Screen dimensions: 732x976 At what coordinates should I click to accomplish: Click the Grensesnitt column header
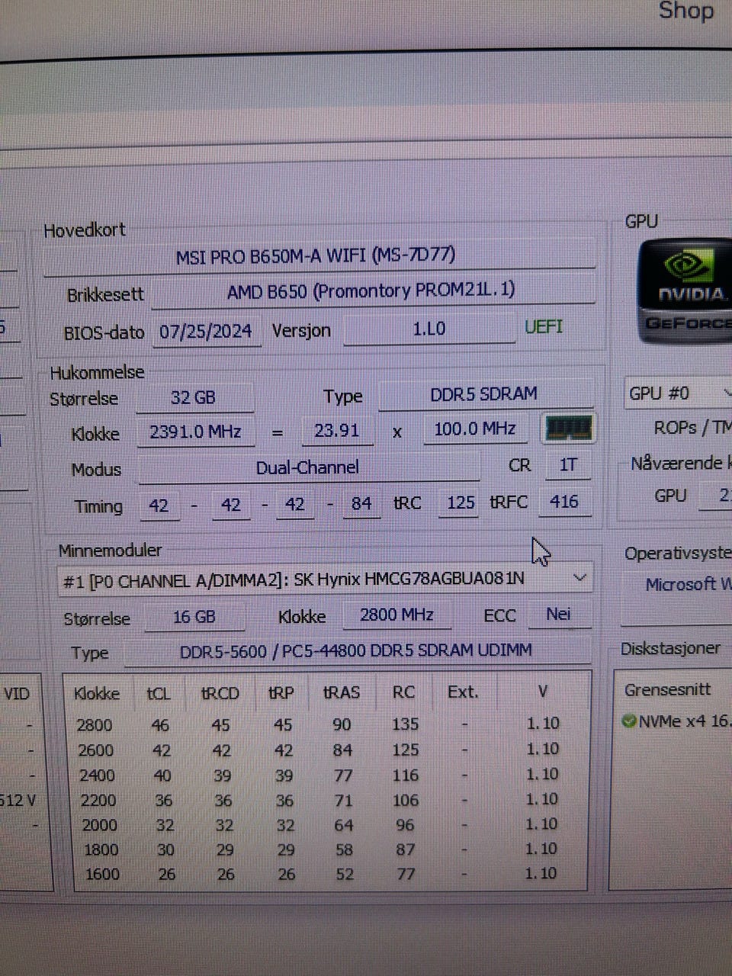667,689
